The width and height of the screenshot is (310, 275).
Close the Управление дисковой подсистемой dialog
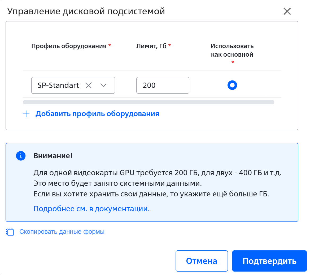(287, 11)
